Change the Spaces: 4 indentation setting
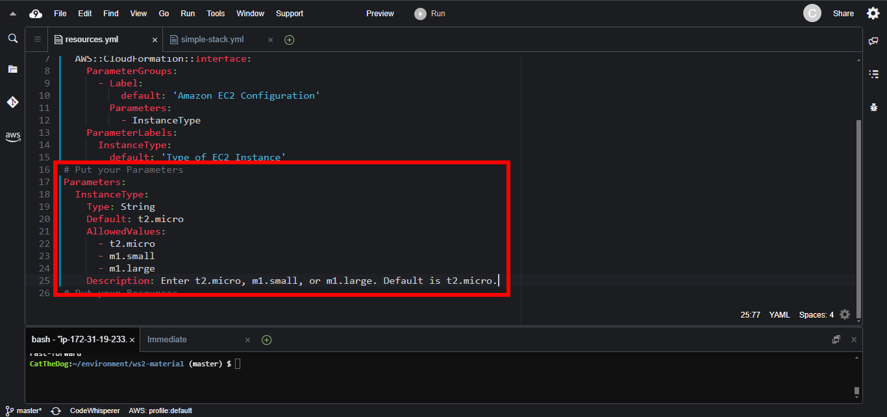The height and width of the screenshot is (417, 887). [816, 314]
